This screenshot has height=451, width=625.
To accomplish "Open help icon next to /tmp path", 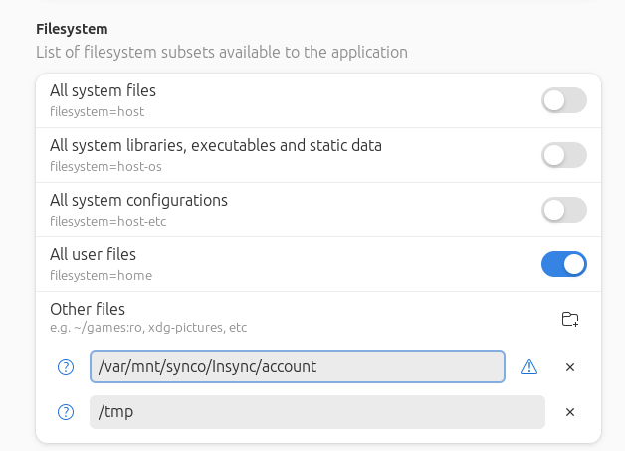I will pyautogui.click(x=67, y=412).
